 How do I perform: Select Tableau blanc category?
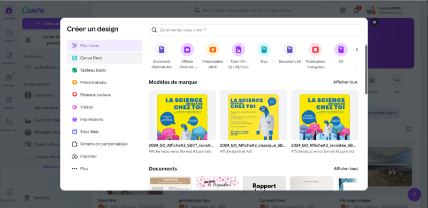coord(104,70)
